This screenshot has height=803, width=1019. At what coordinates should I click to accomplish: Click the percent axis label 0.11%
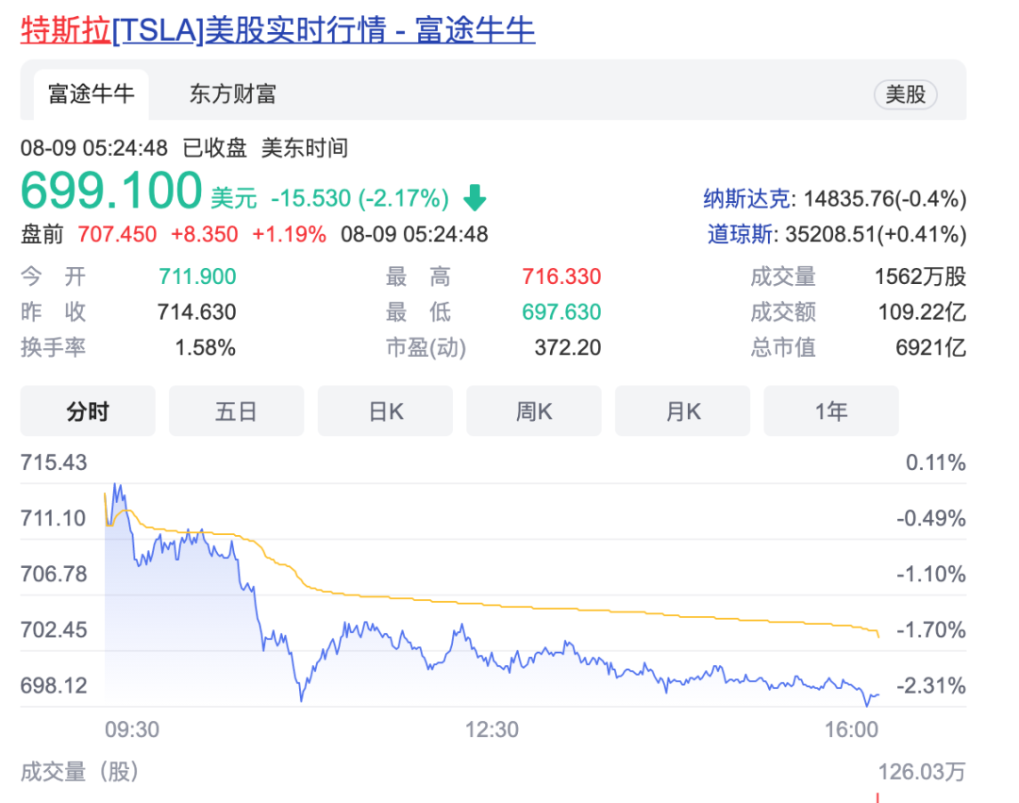(936, 462)
